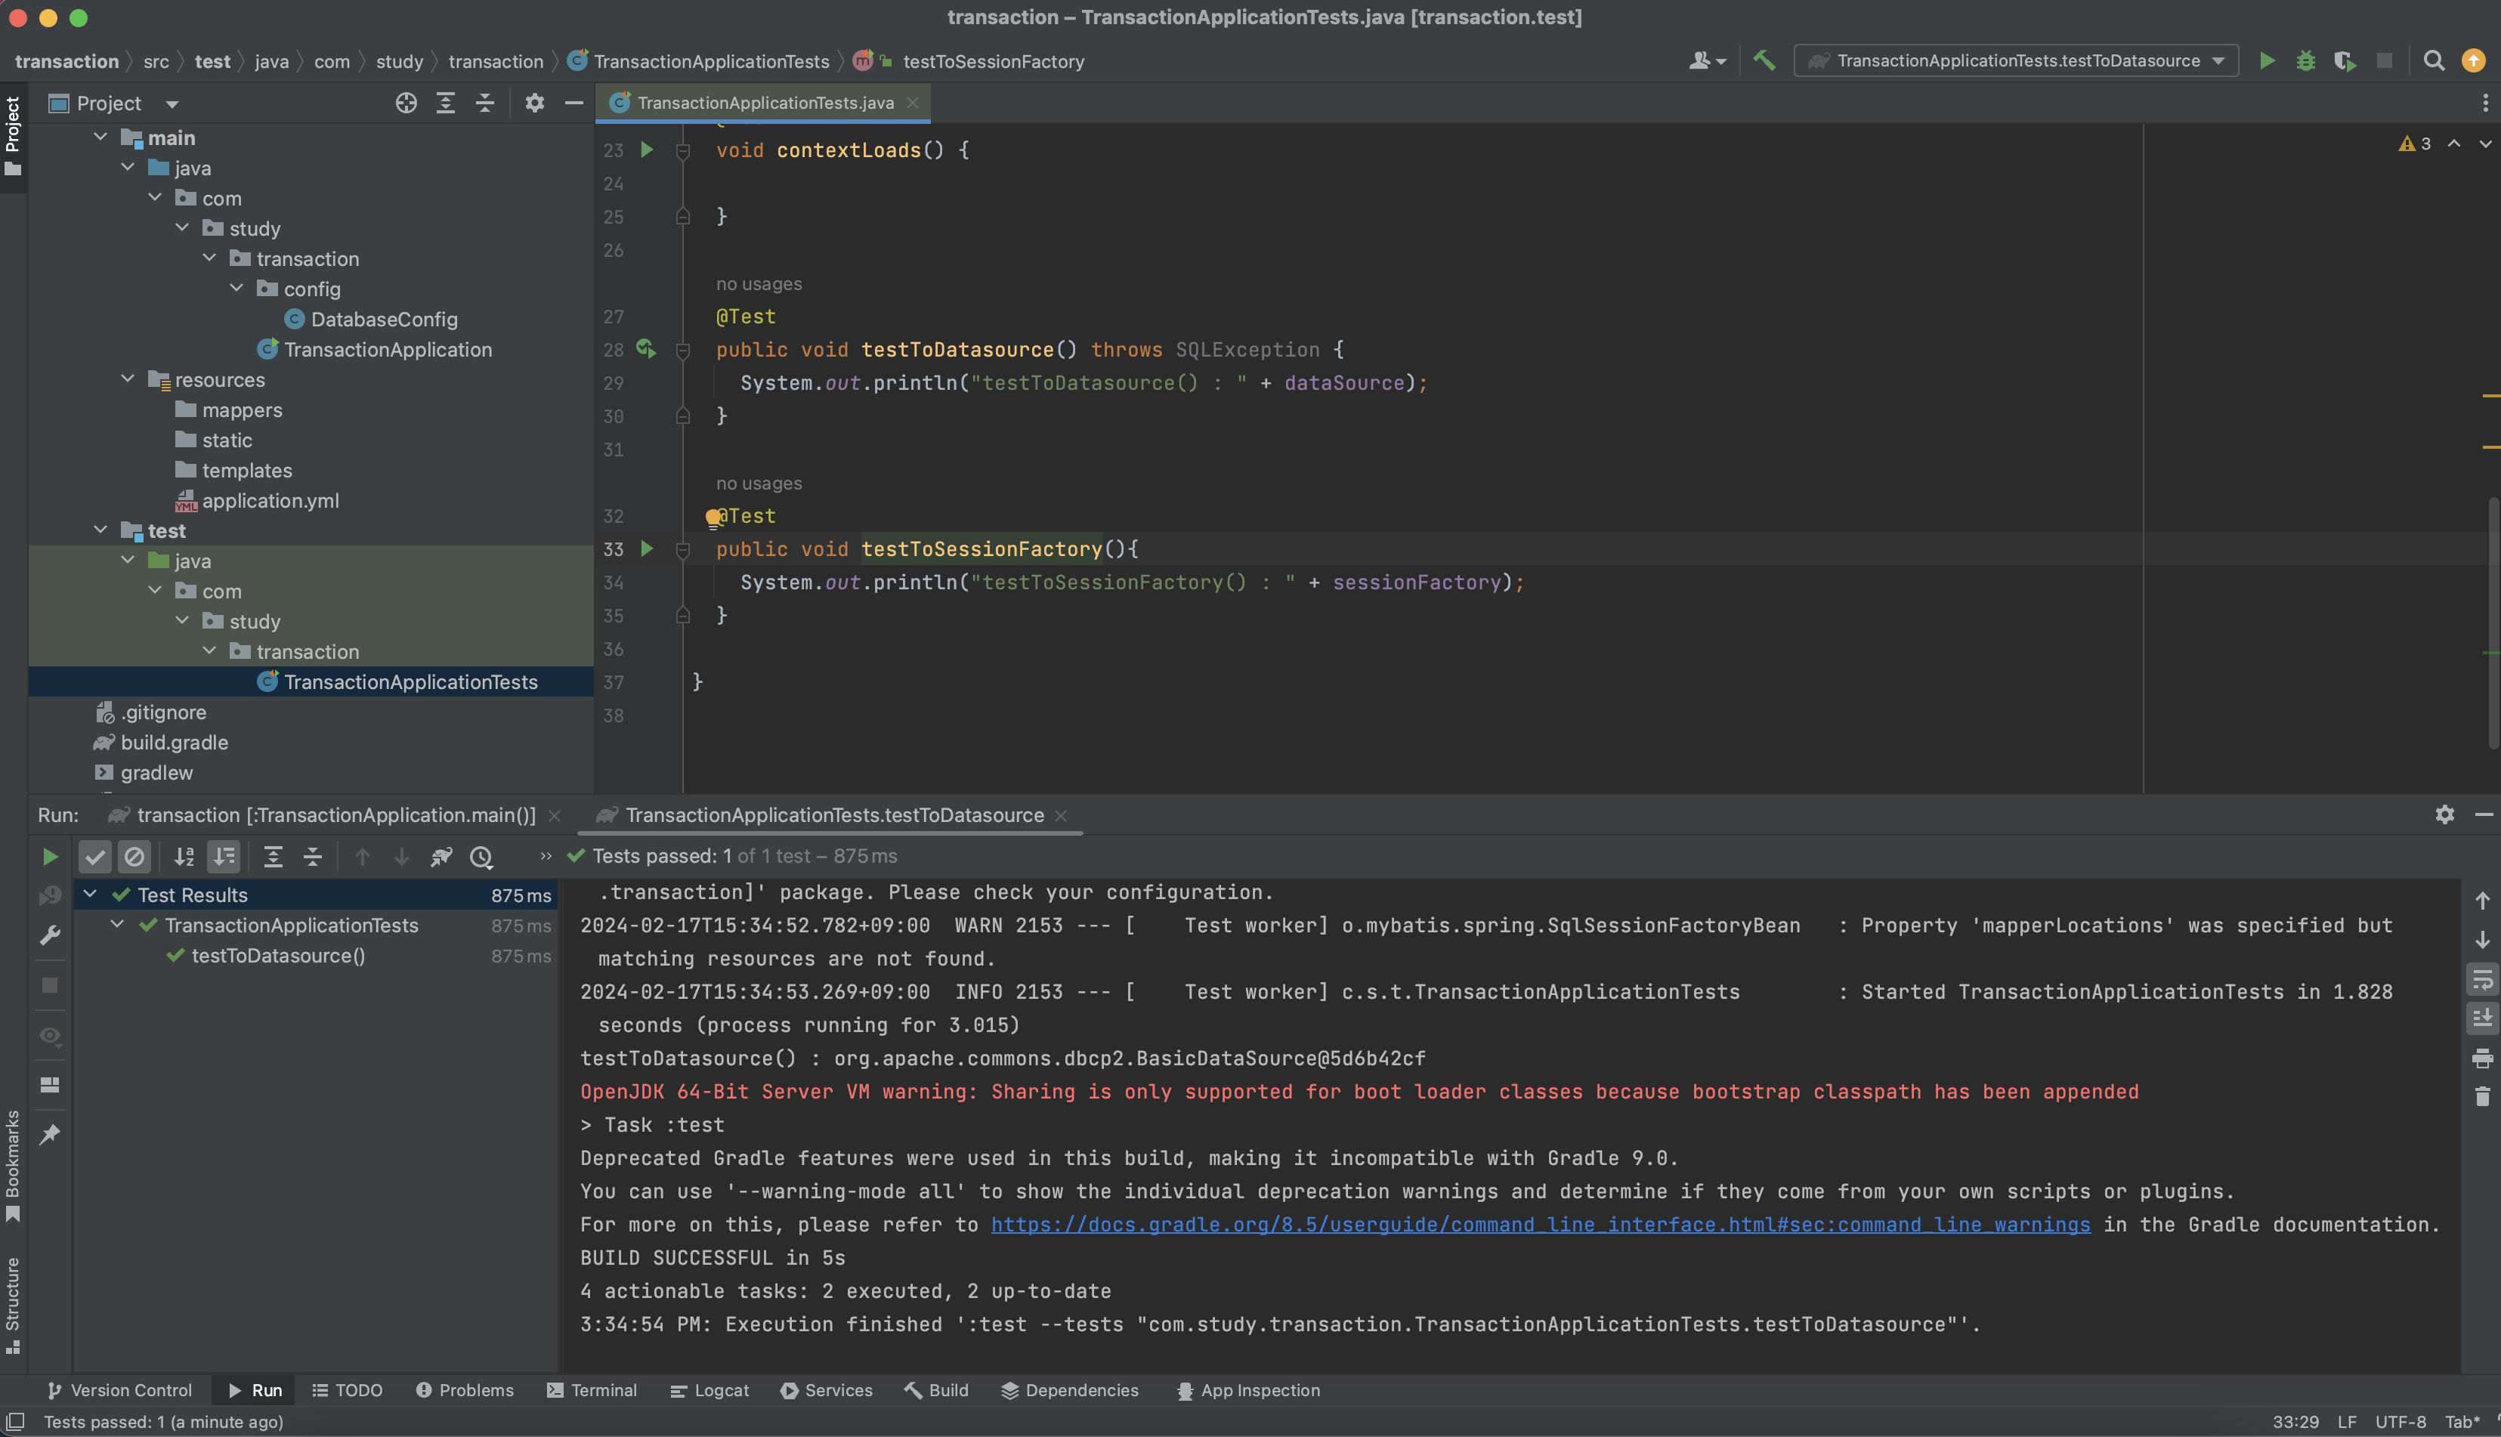Toggle the Project tool window sidebar button
Image resolution: width=2501 pixels, height=1437 pixels.
[13, 136]
